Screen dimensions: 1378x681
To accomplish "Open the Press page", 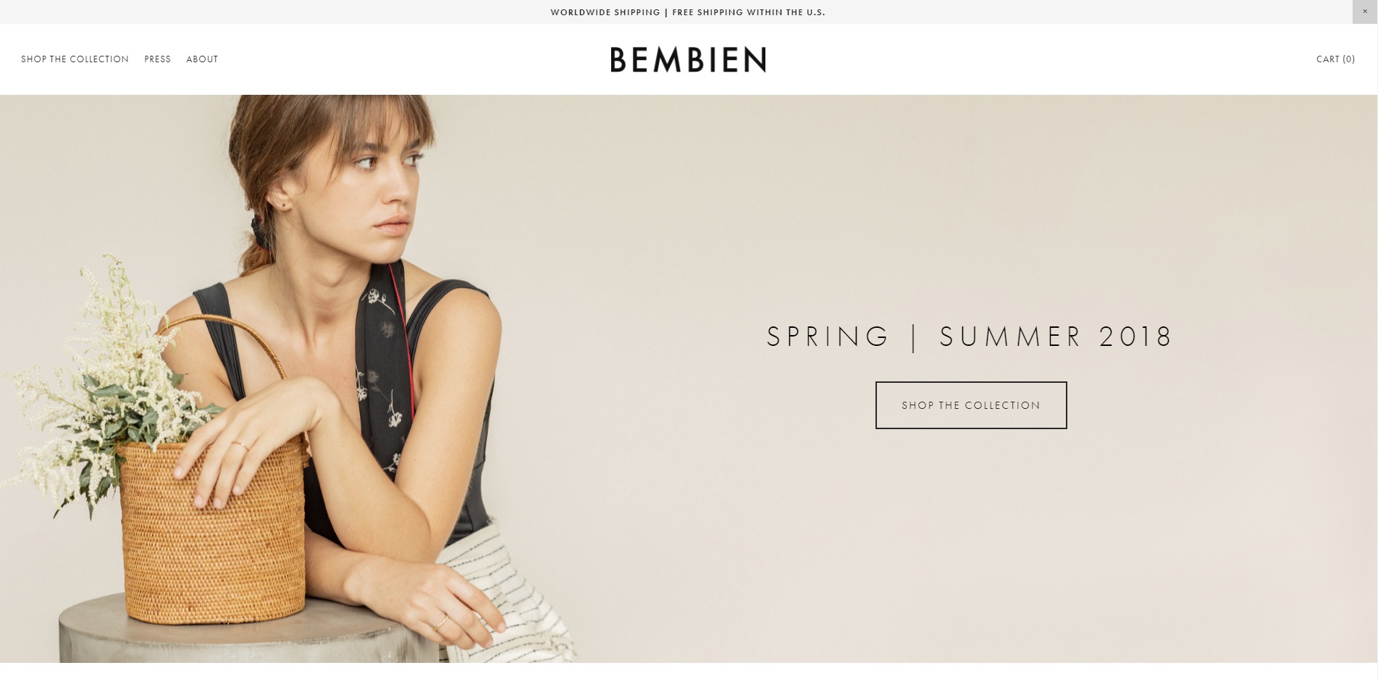I will coord(157,59).
